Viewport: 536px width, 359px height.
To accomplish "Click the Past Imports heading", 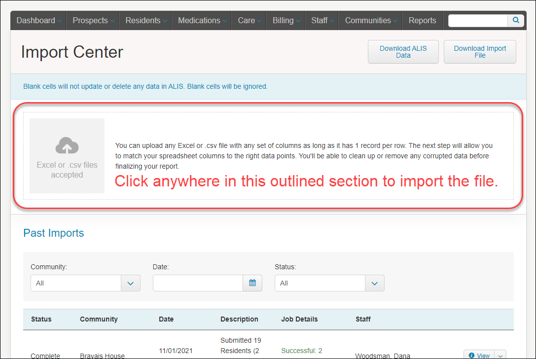I will [54, 233].
